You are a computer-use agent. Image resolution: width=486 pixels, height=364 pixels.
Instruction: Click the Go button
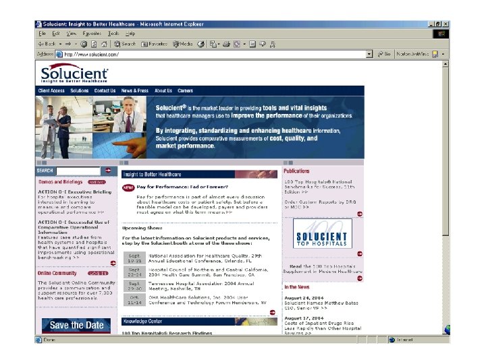(384, 54)
